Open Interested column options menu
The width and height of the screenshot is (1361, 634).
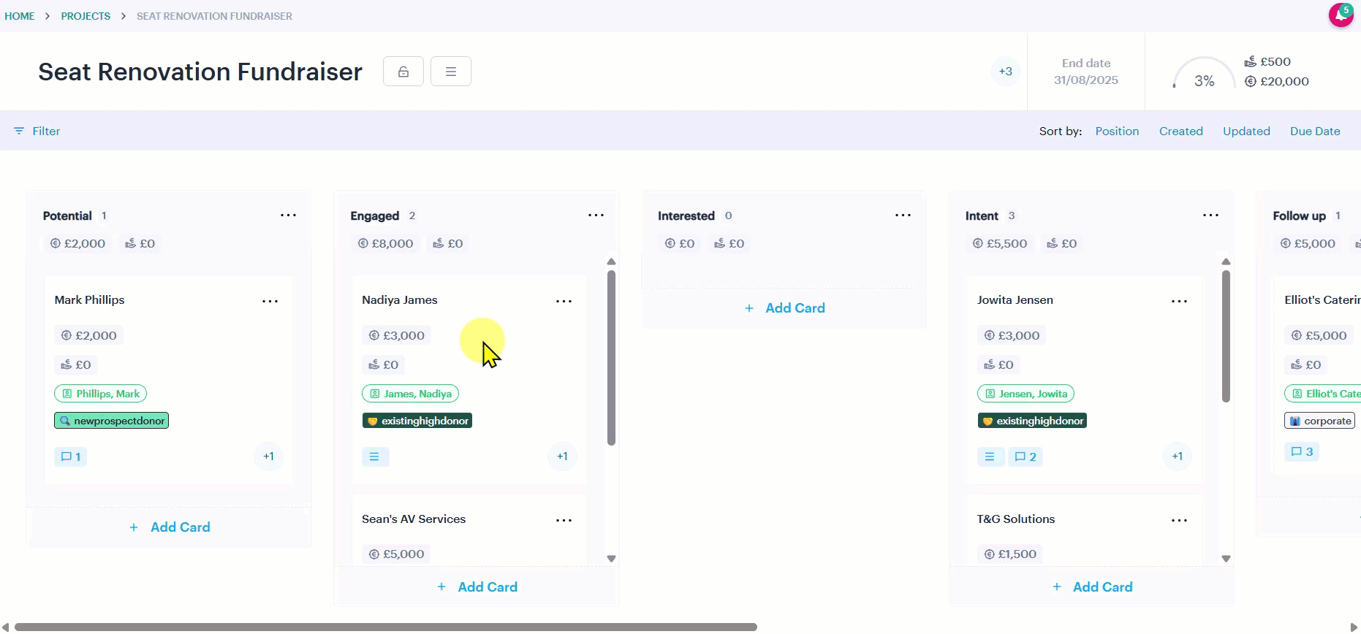click(903, 215)
